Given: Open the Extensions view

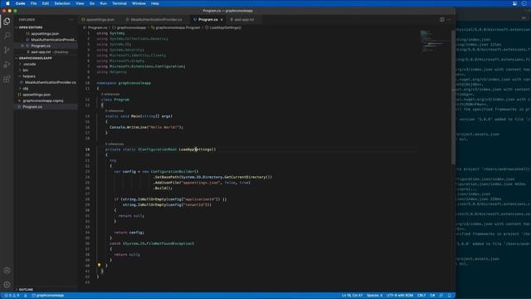Looking at the screenshot, I should 7,79.
